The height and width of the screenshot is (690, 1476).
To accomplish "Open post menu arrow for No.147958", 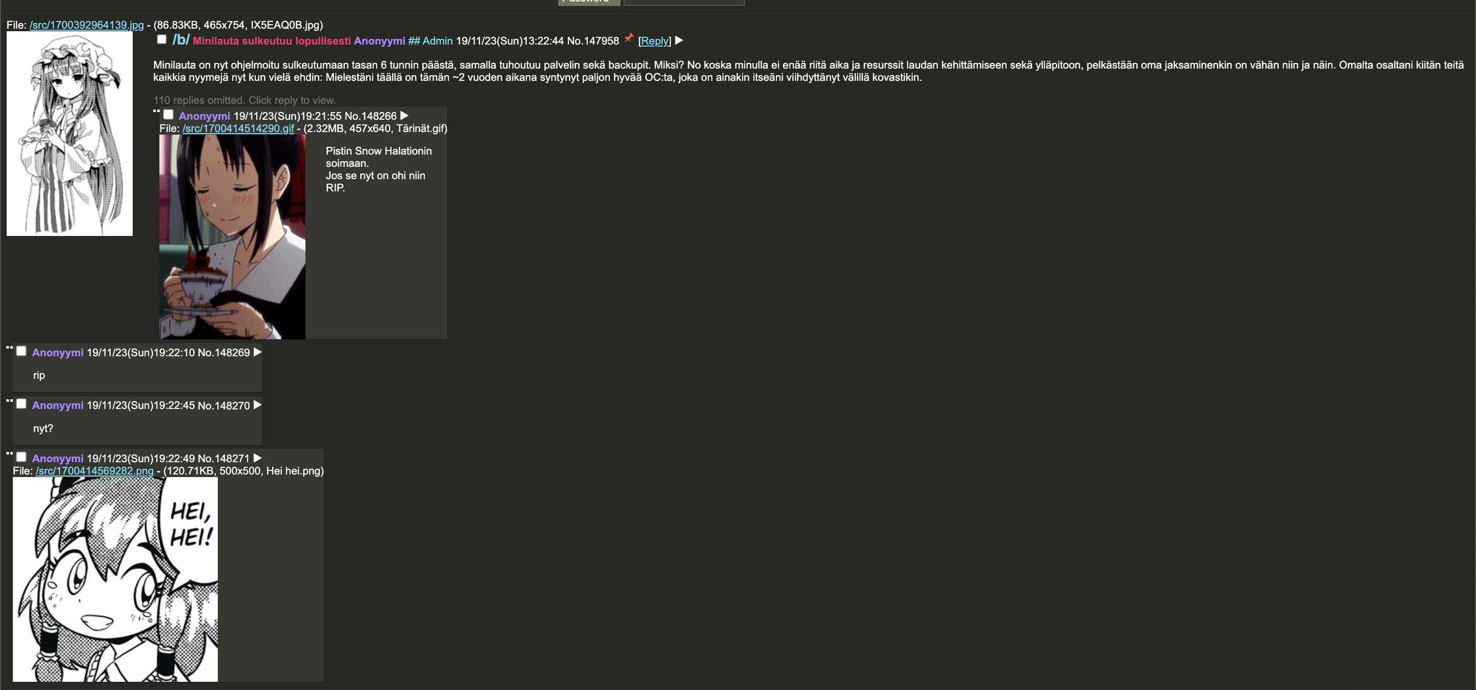I will tap(679, 40).
